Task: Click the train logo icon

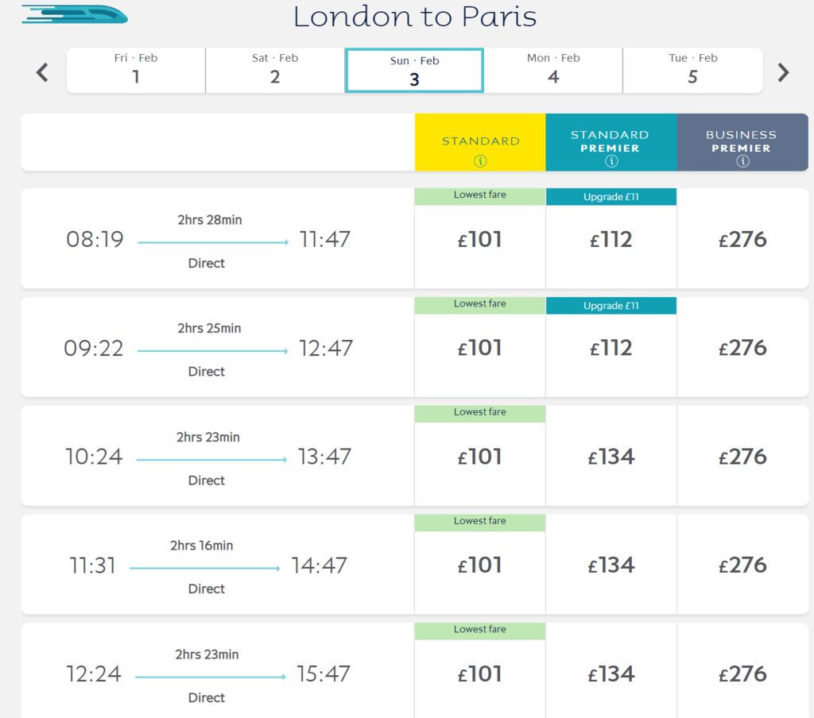Action: pyautogui.click(x=75, y=14)
